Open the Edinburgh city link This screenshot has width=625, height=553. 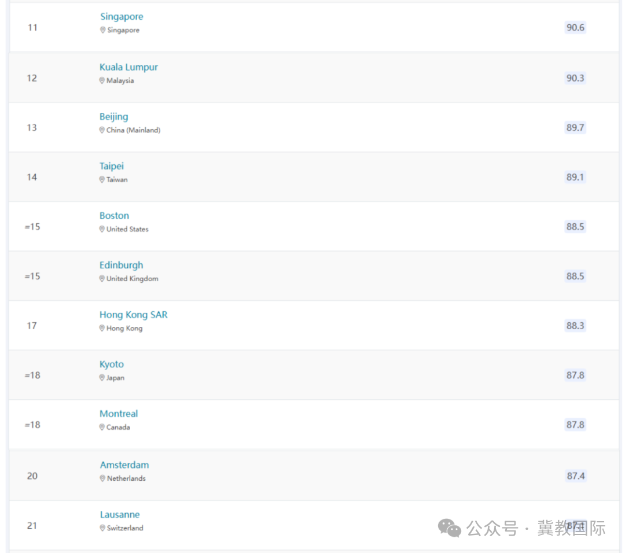pyautogui.click(x=121, y=265)
